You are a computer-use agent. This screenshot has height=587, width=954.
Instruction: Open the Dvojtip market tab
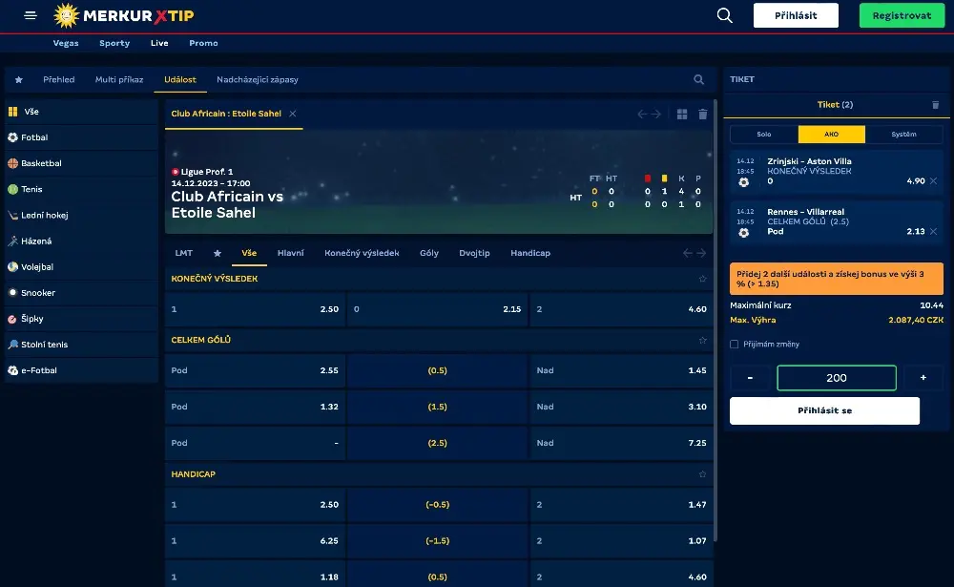point(474,253)
